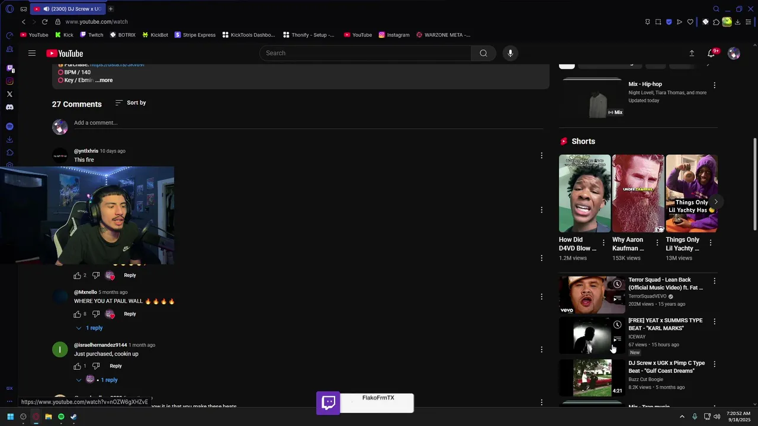Add page to bookmarks heart icon
The height and width of the screenshot is (426, 758).
click(x=690, y=22)
